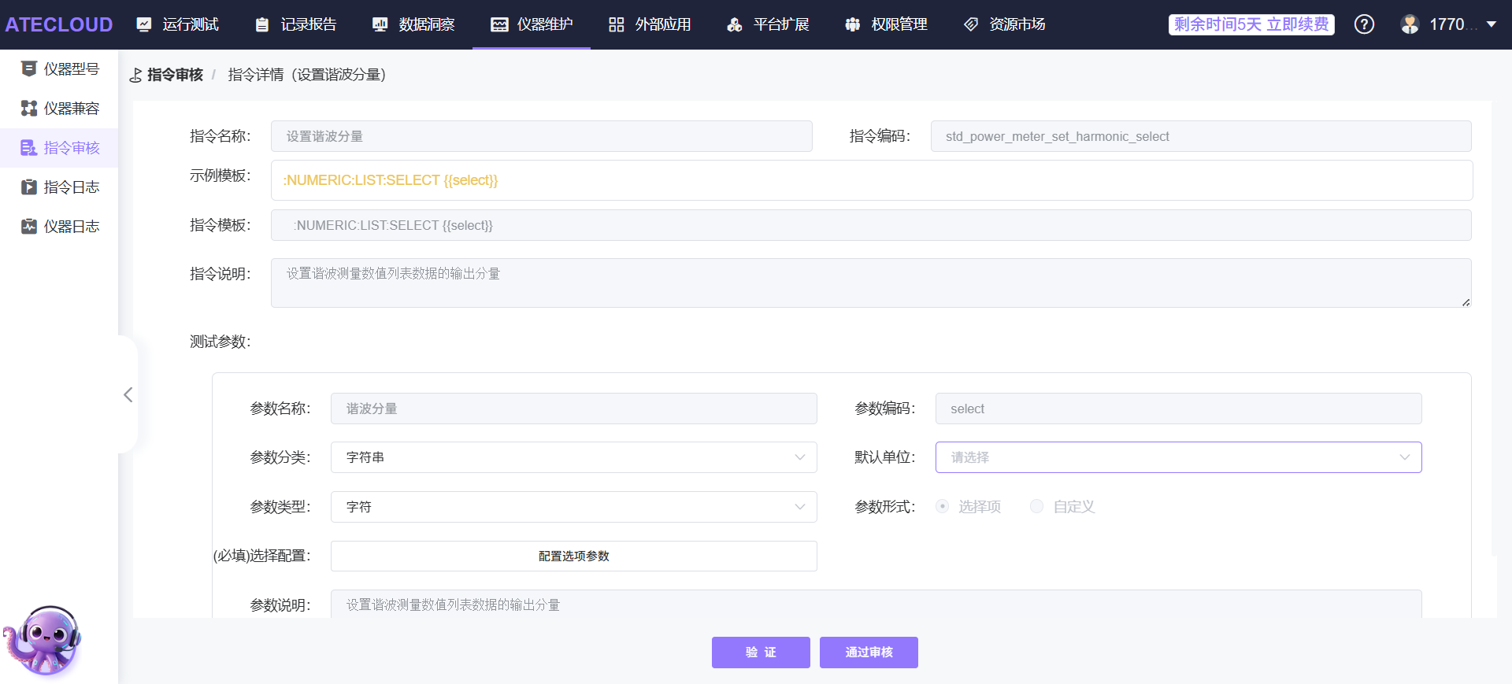Click the breadcrumb 指令审核 icon
Screen dimensions: 1512x684
(135, 75)
